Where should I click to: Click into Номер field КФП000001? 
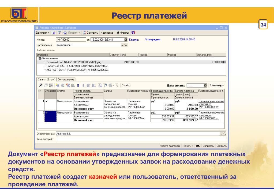(x=71, y=40)
